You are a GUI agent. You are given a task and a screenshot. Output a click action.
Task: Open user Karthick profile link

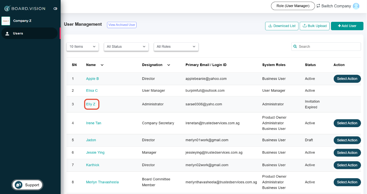click(93, 165)
